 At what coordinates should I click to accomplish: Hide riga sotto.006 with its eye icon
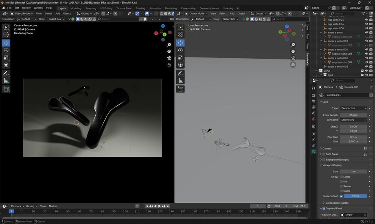click(x=366, y=24)
